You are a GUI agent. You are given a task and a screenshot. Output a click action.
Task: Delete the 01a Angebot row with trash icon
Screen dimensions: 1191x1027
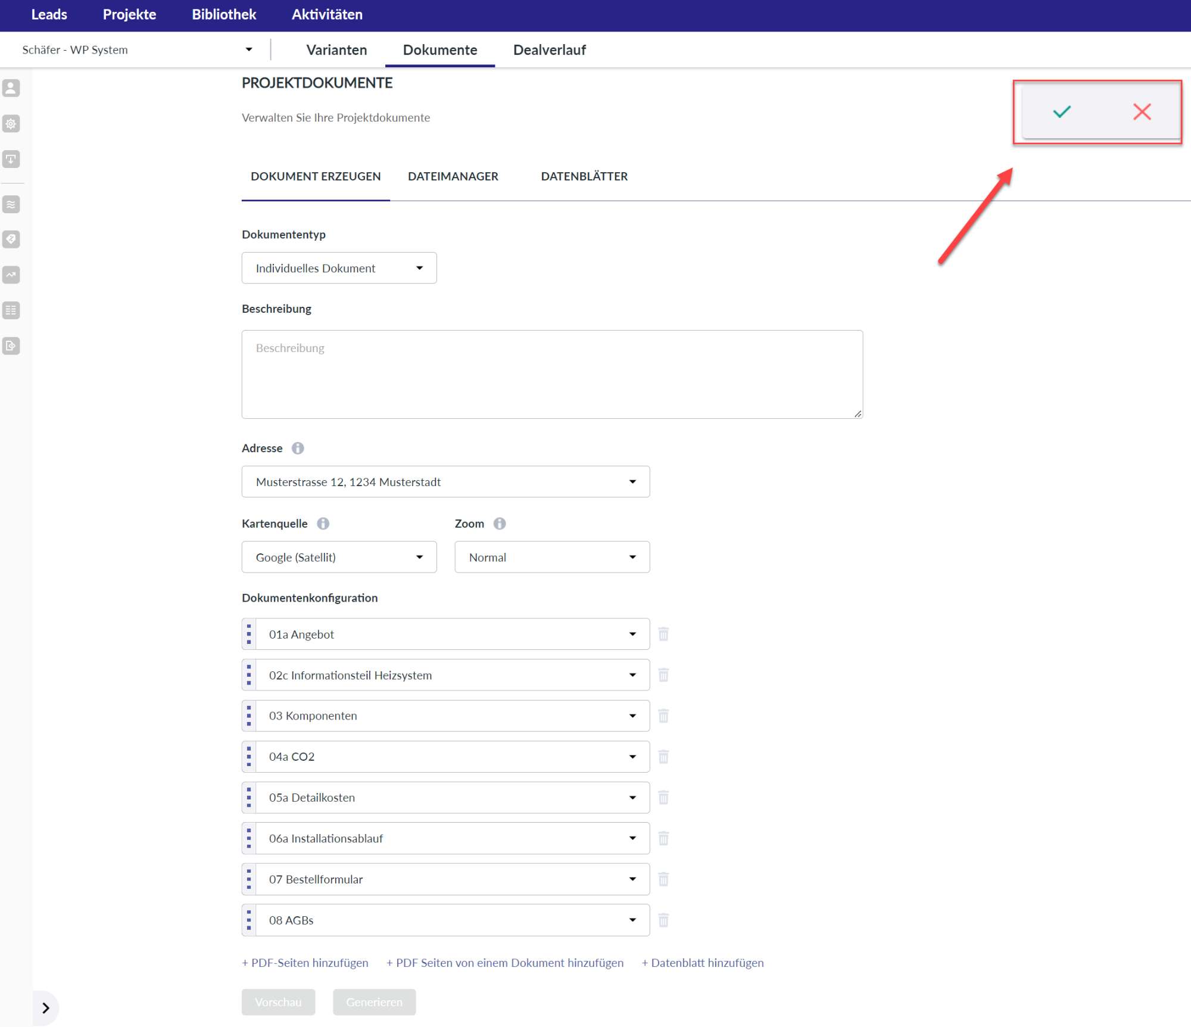coord(663,634)
